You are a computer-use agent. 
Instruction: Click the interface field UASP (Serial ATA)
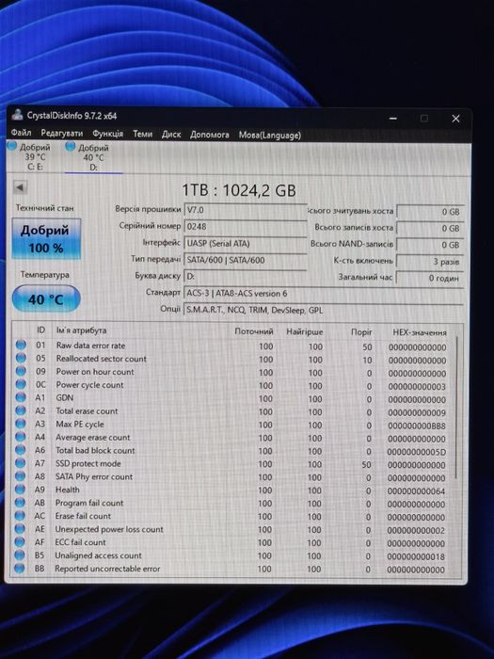pos(246,244)
